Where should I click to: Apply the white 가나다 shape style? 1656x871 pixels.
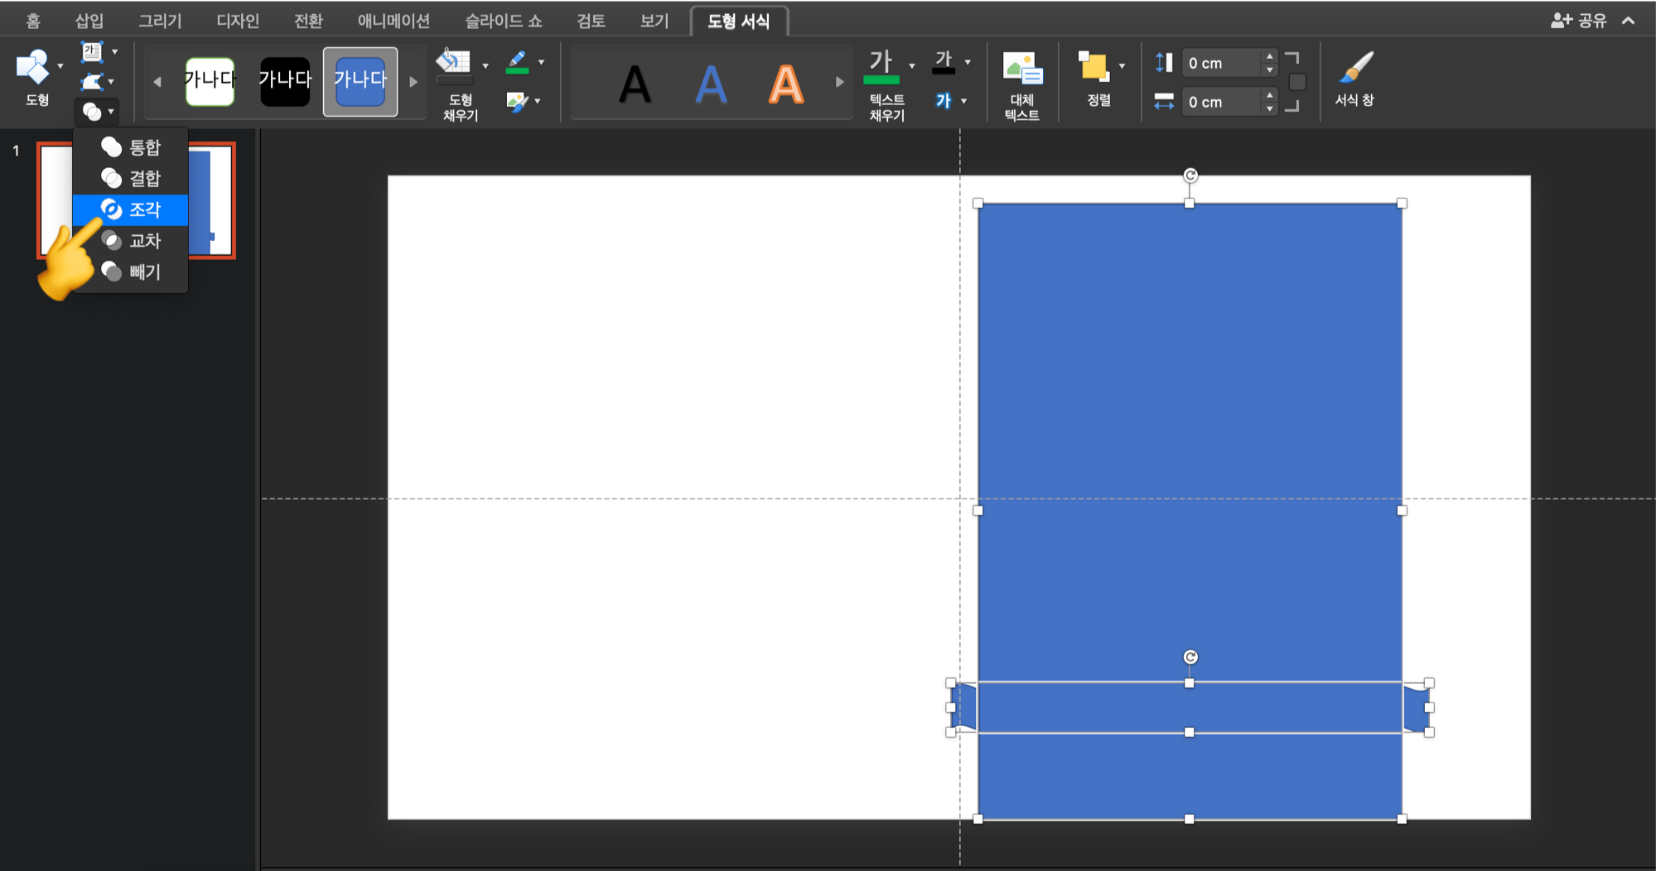(210, 81)
